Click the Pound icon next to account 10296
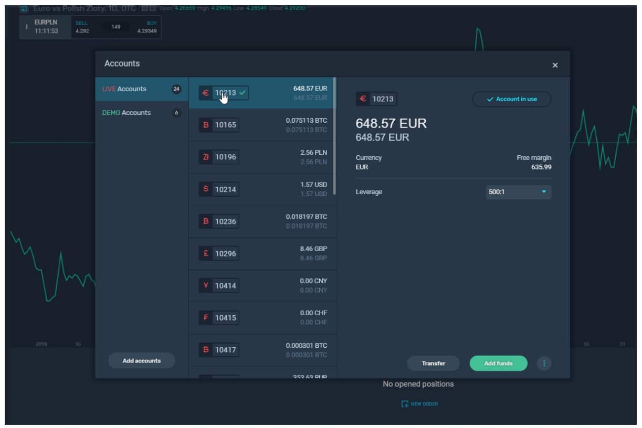The image size is (642, 428). [206, 254]
